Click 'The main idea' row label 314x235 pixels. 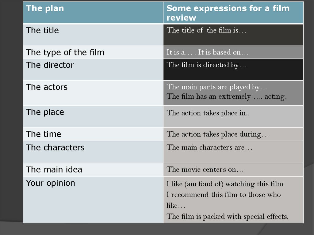point(54,169)
